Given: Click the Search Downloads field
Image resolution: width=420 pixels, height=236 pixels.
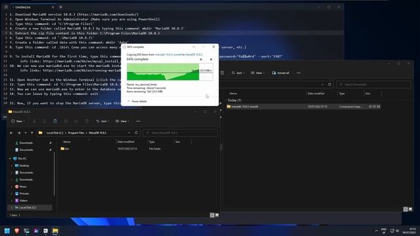Looking at the screenshot, I should coord(373,85).
